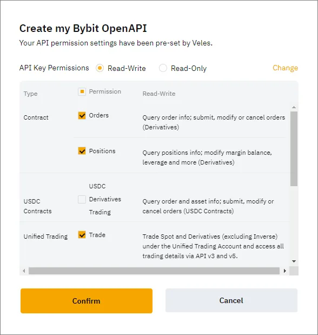Toggle the Permission select-all checkbox

pyautogui.click(x=82, y=91)
